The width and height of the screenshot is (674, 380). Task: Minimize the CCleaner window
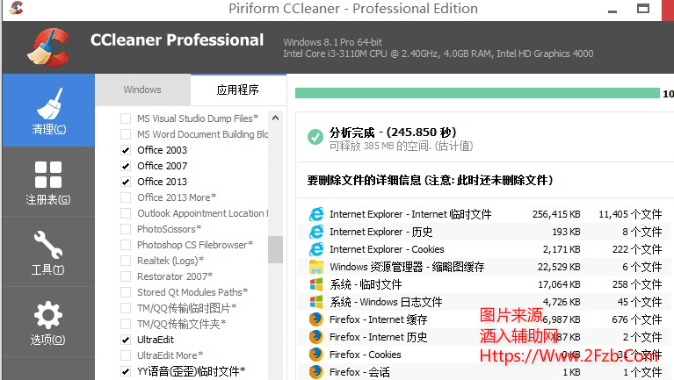(612, 10)
